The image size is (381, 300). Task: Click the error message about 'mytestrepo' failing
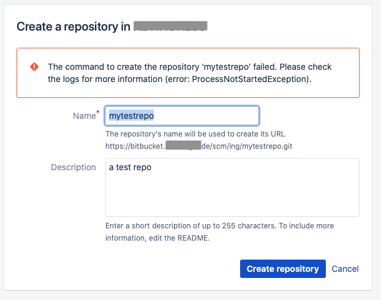[189, 73]
